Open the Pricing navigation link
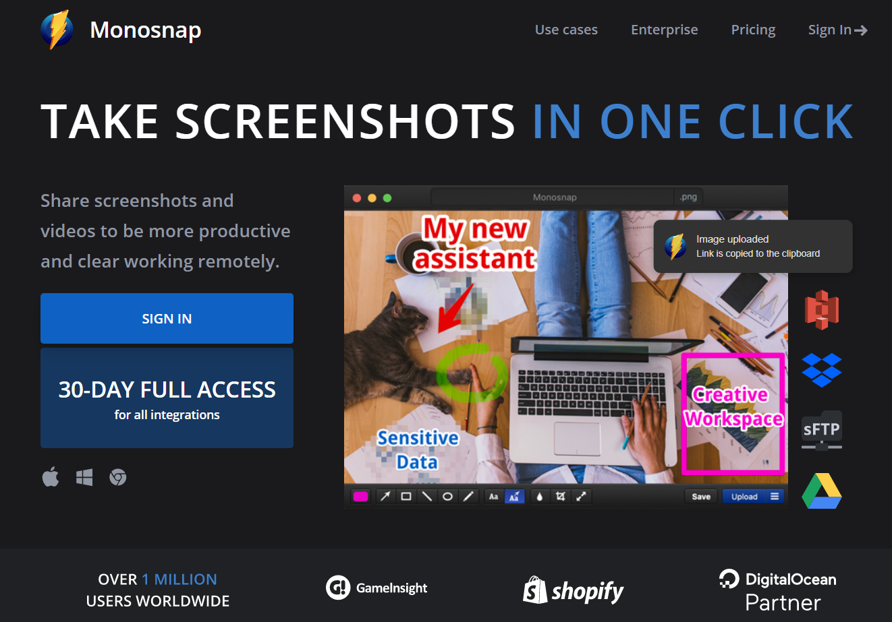The image size is (892, 622). pyautogui.click(x=753, y=30)
